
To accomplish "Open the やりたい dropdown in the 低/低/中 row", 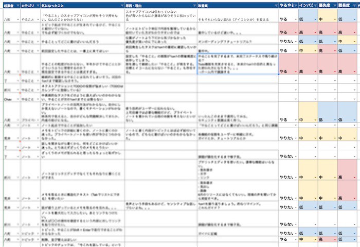I will (x=296, y=42).
